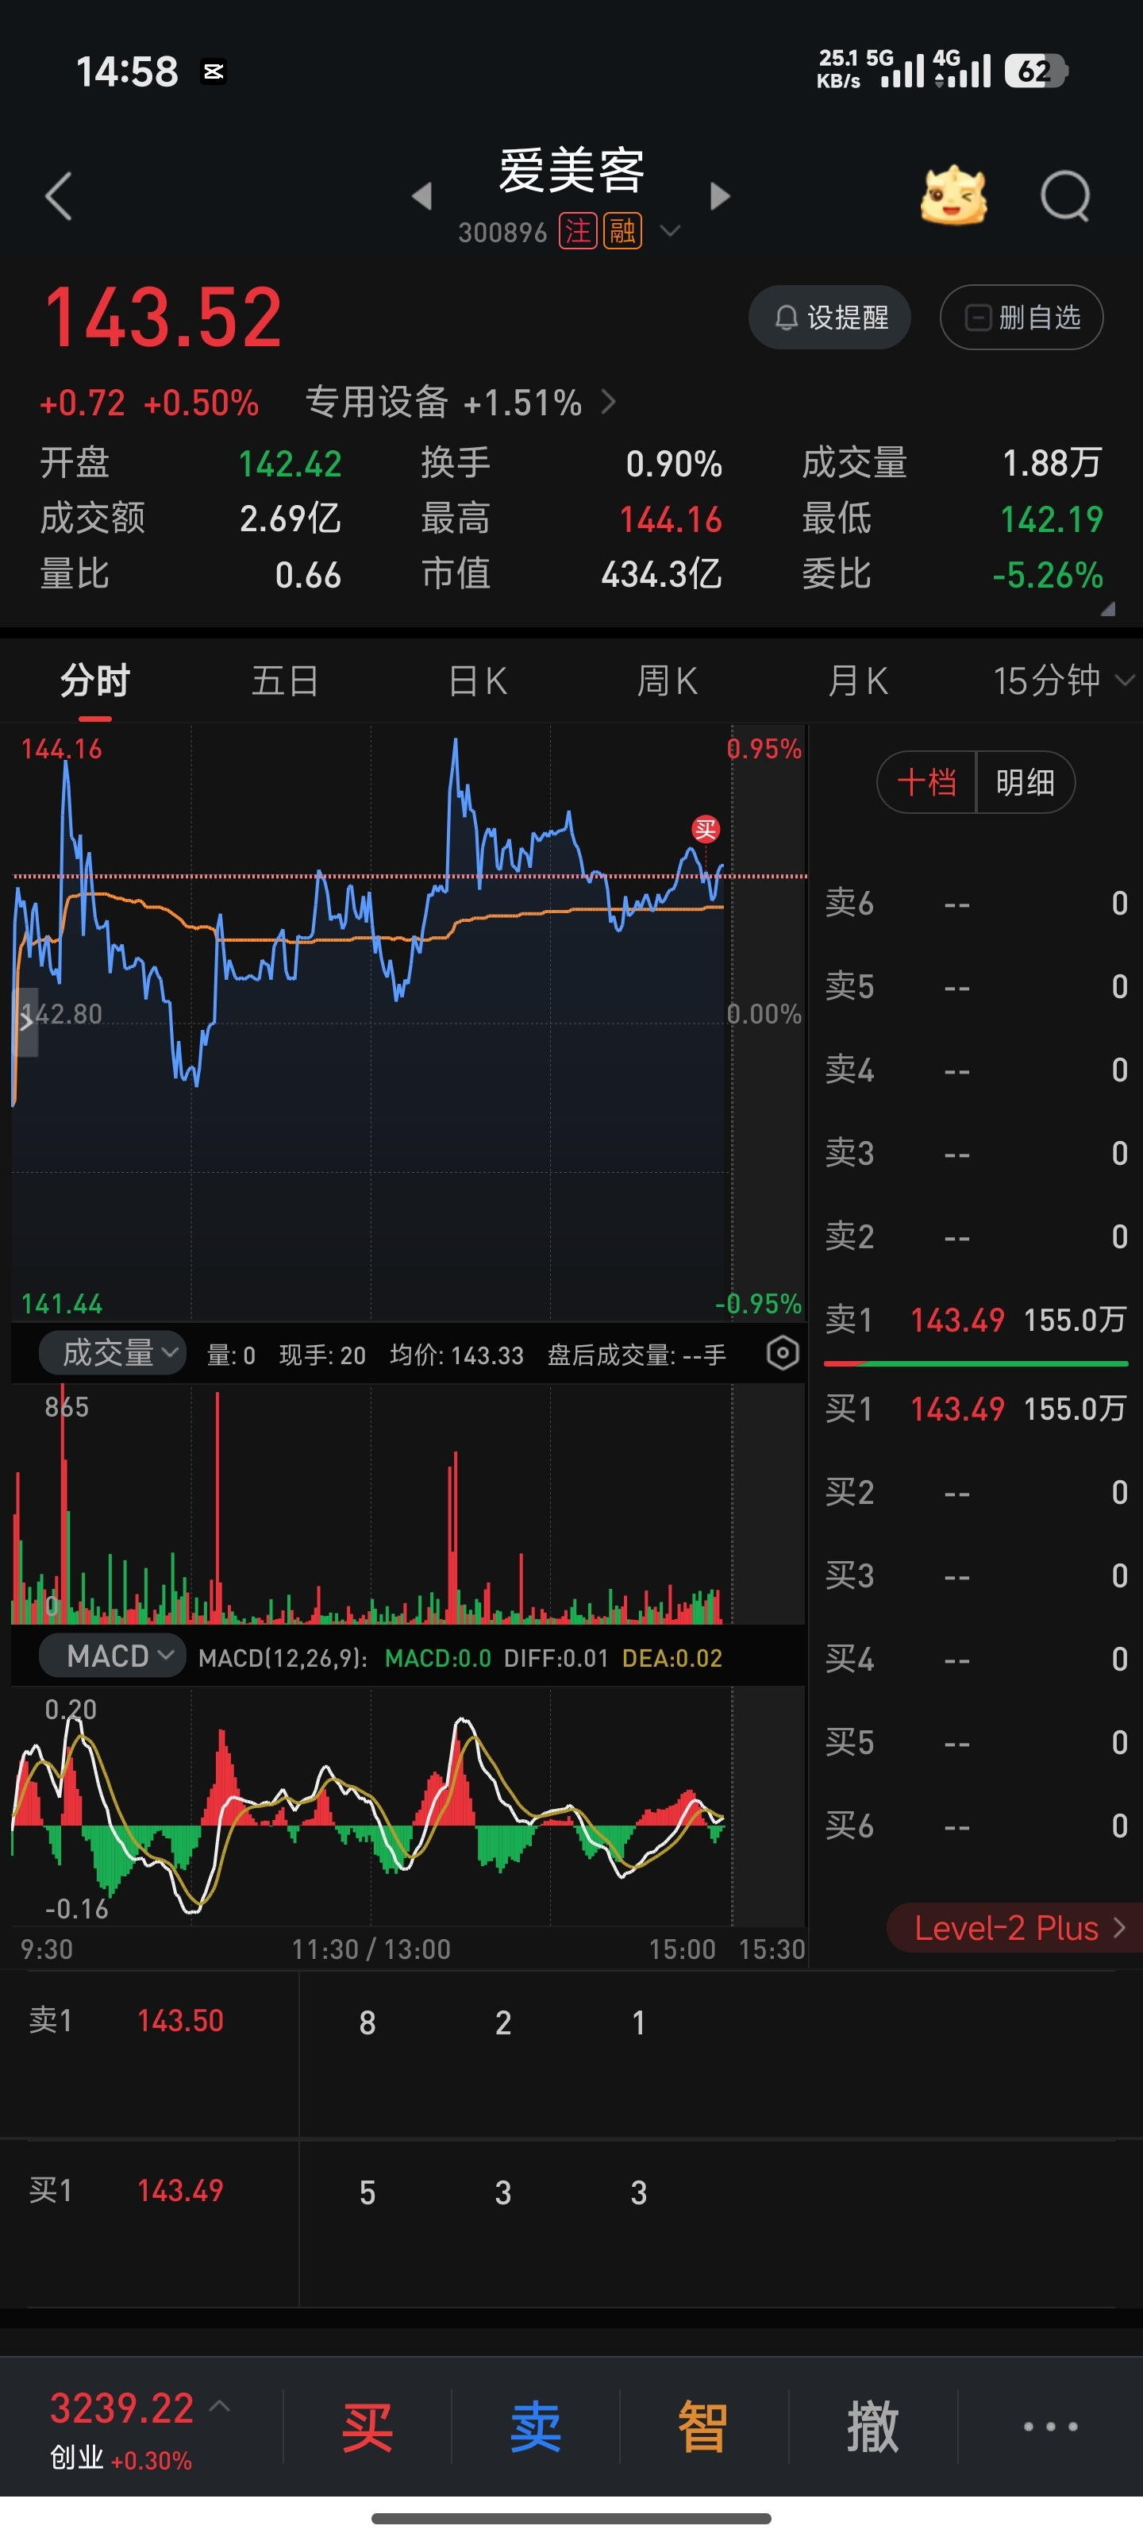The width and height of the screenshot is (1143, 2541).
Task: Expand index bar chevron near 3239.22
Action: click(x=220, y=2407)
